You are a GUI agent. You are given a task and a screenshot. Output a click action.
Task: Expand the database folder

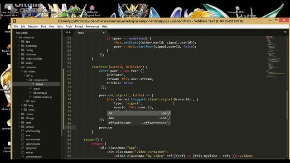(x=19, y=54)
